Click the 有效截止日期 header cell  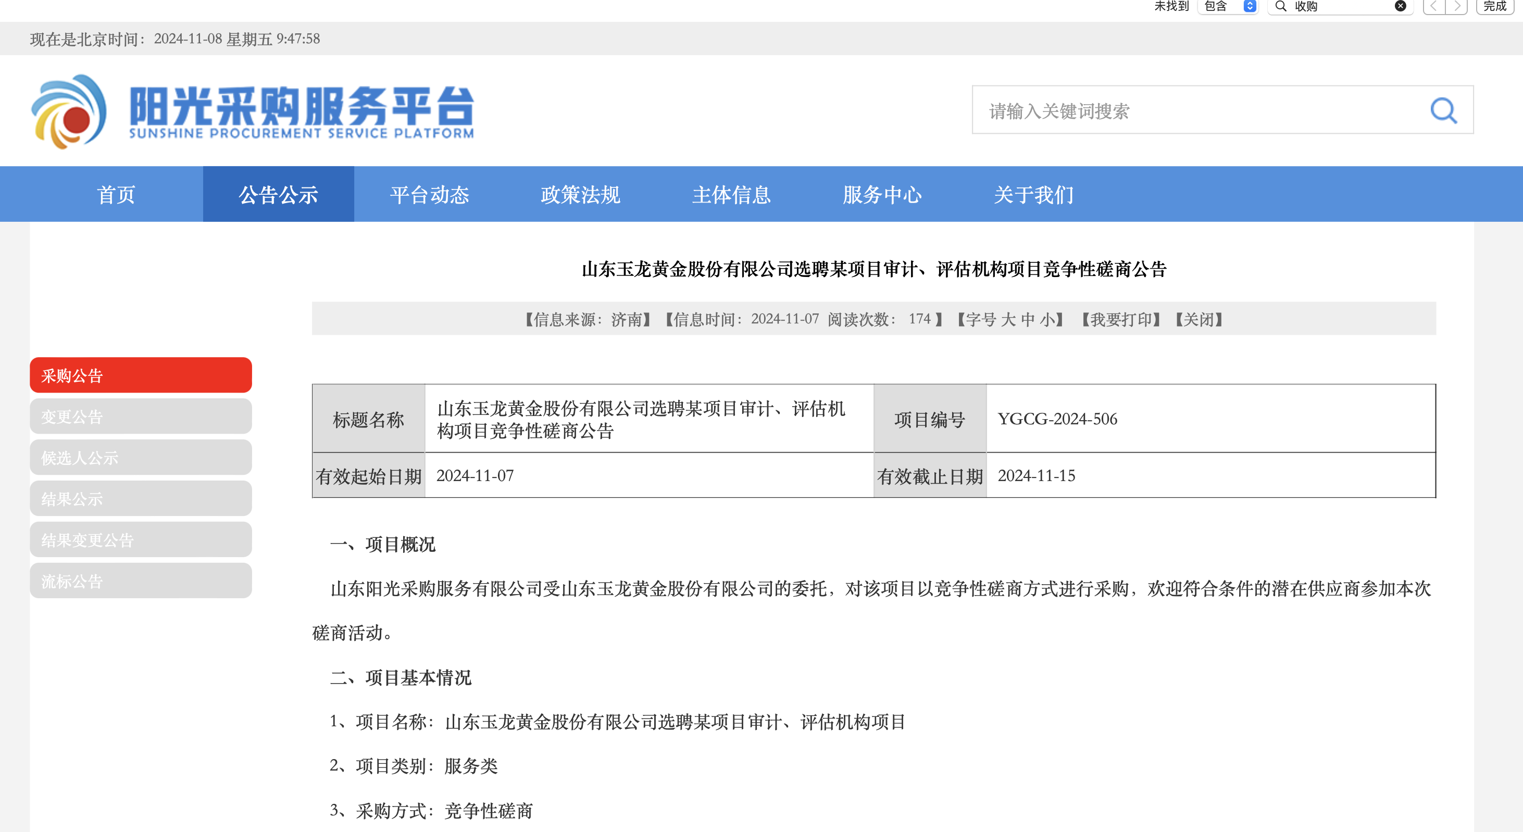tap(930, 476)
